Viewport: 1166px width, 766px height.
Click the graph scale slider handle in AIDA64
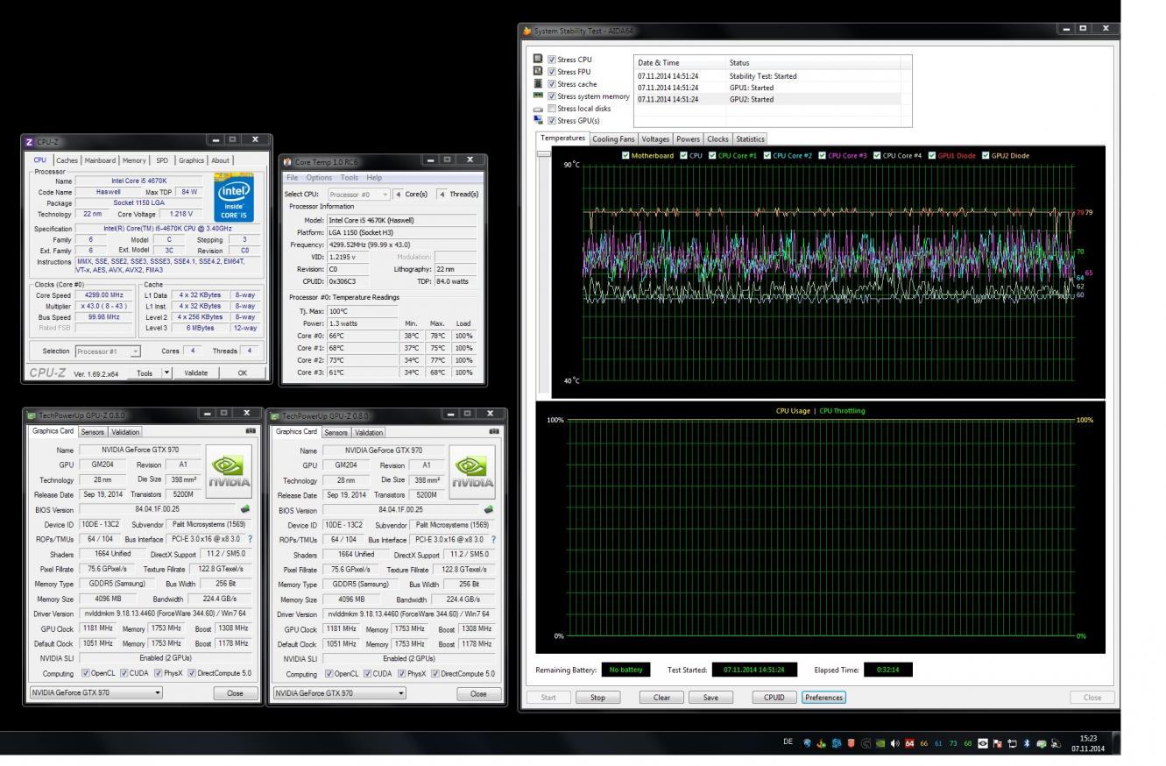pyautogui.click(x=544, y=153)
